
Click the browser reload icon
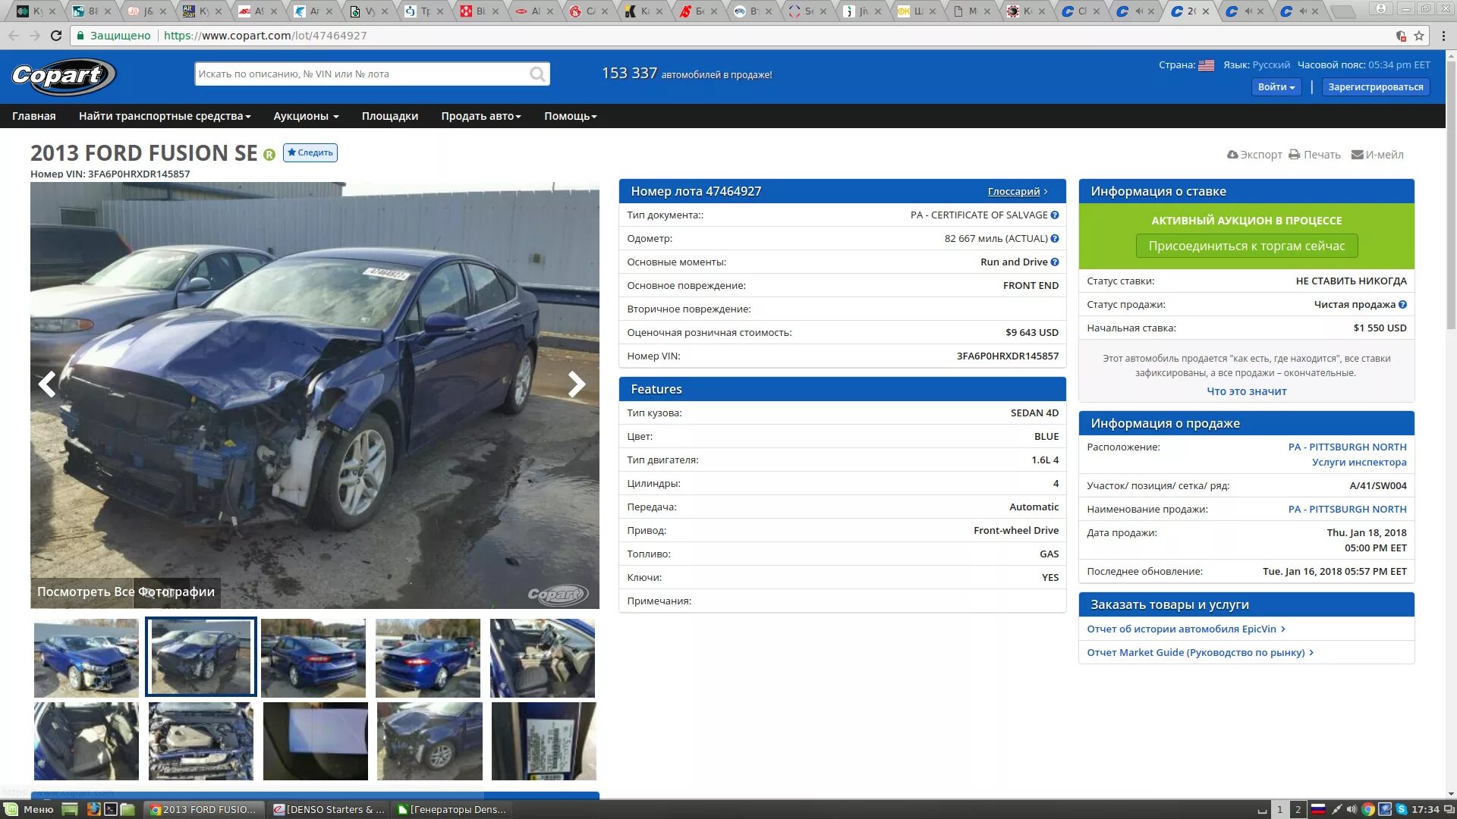click(56, 36)
